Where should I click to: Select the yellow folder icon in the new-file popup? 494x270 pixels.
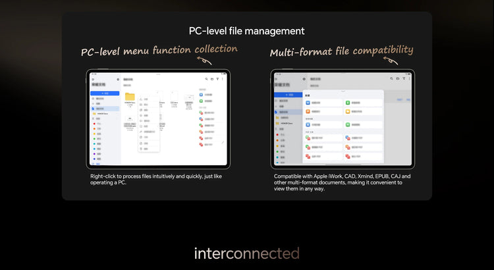pyautogui.click(x=347, y=112)
